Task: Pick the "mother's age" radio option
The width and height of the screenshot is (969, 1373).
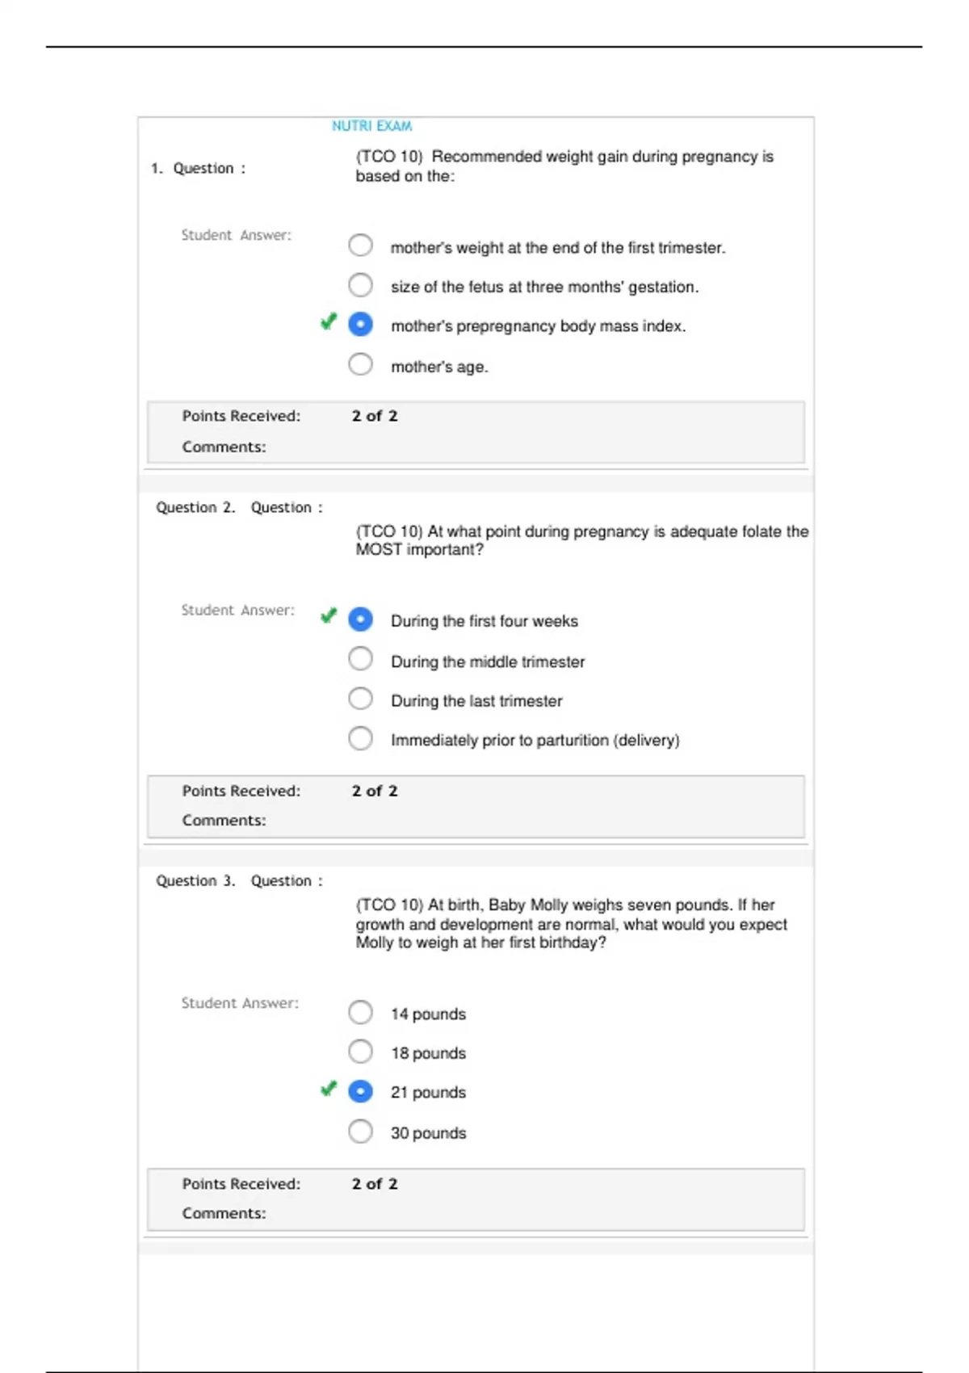Action: (360, 364)
